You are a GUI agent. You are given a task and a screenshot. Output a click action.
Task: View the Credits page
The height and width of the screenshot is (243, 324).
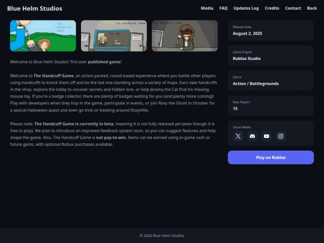point(272,8)
